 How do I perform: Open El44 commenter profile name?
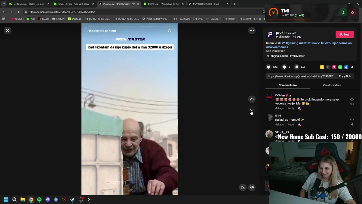point(278,116)
